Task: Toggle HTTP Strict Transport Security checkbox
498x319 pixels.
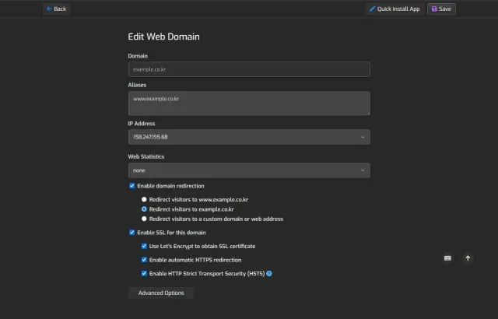Action: pyautogui.click(x=144, y=273)
